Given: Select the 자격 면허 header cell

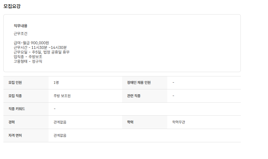Looking at the screenshot, I should tap(15, 135).
